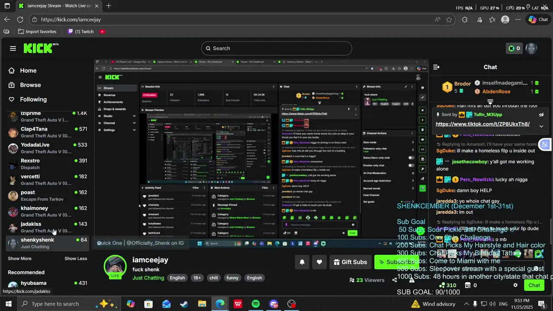Open the Copilot Chat button
The height and width of the screenshot is (311, 553).
(538, 19)
